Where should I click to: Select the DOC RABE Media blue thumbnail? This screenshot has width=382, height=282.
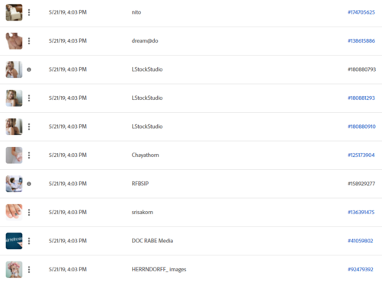click(14, 241)
